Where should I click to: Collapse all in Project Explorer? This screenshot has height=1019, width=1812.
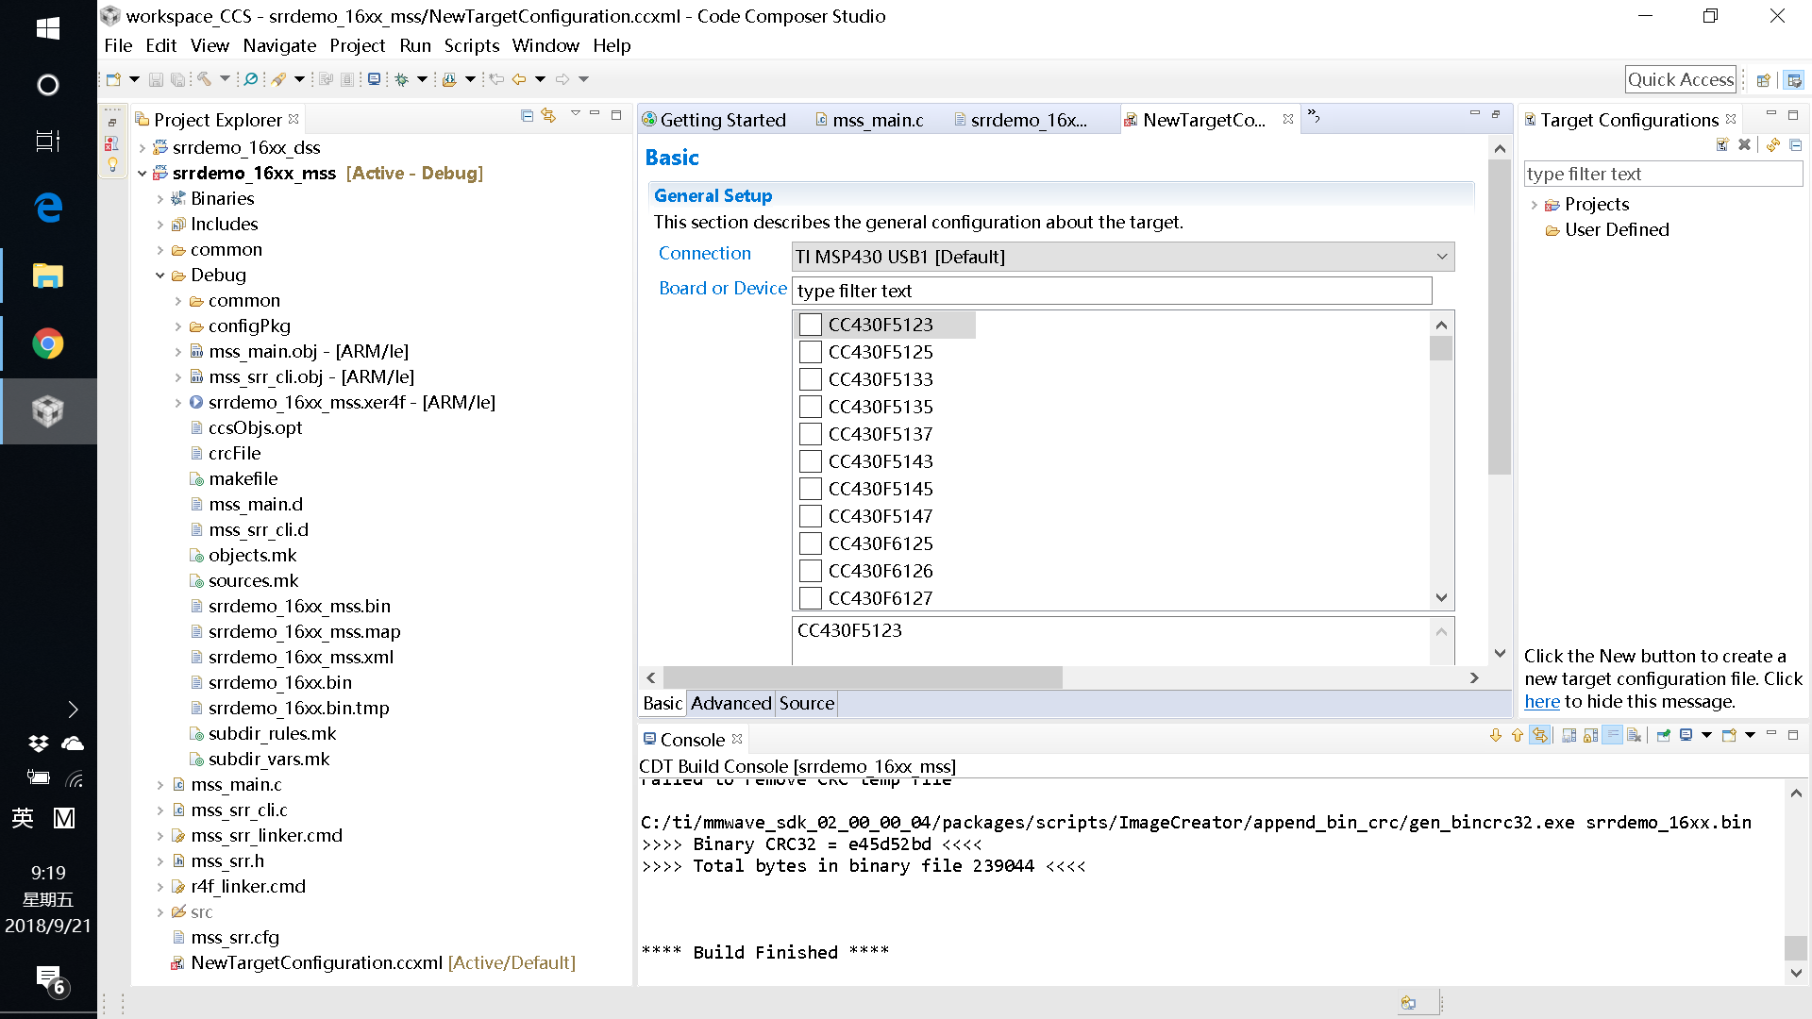pyautogui.click(x=527, y=115)
